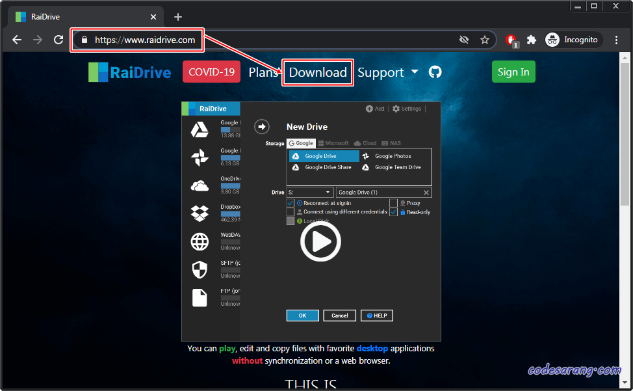633x391 pixels.
Task: Click the Cancel button in the dialog
Action: (339, 316)
